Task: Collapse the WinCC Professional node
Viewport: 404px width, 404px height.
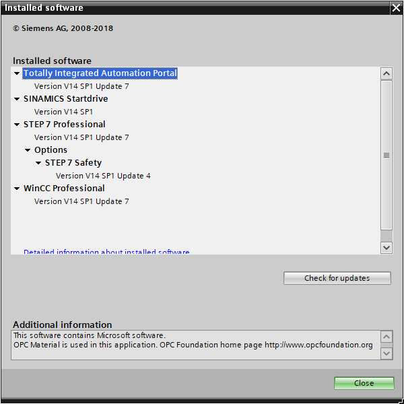Action: [17, 189]
